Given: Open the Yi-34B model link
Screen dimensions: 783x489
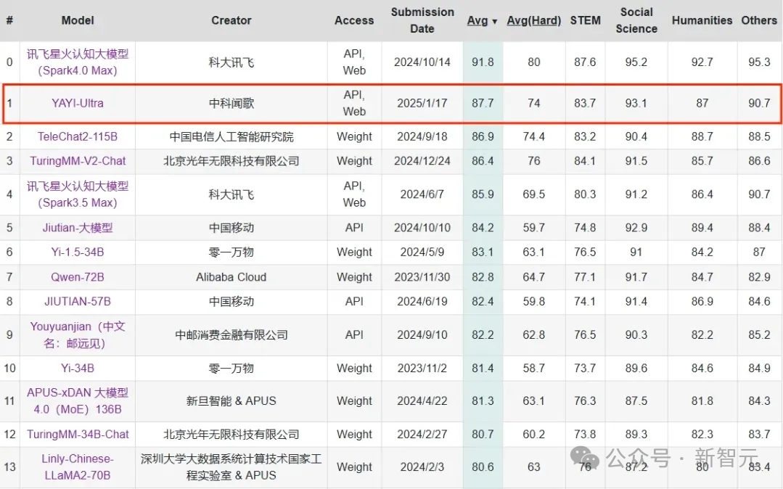Looking at the screenshot, I should [78, 368].
